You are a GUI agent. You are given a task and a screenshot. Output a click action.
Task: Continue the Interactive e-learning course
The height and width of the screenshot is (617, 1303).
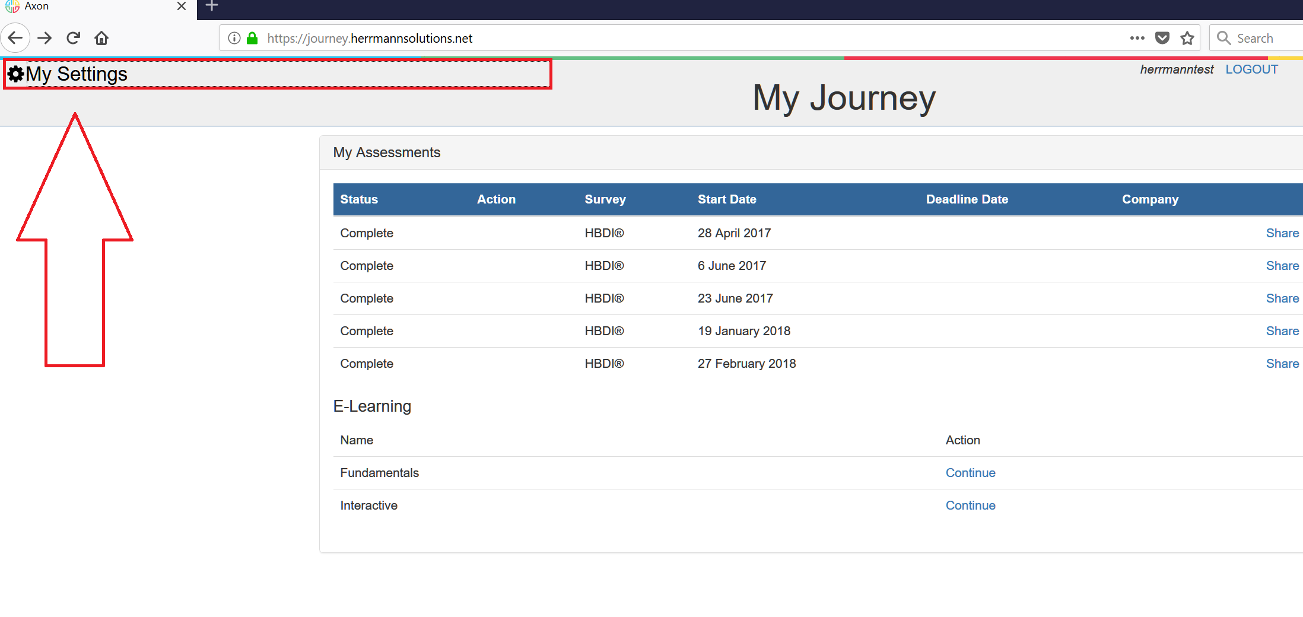coord(970,505)
